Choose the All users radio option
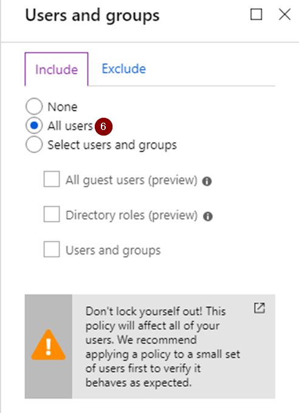This screenshot has width=299, height=413. click(34, 125)
